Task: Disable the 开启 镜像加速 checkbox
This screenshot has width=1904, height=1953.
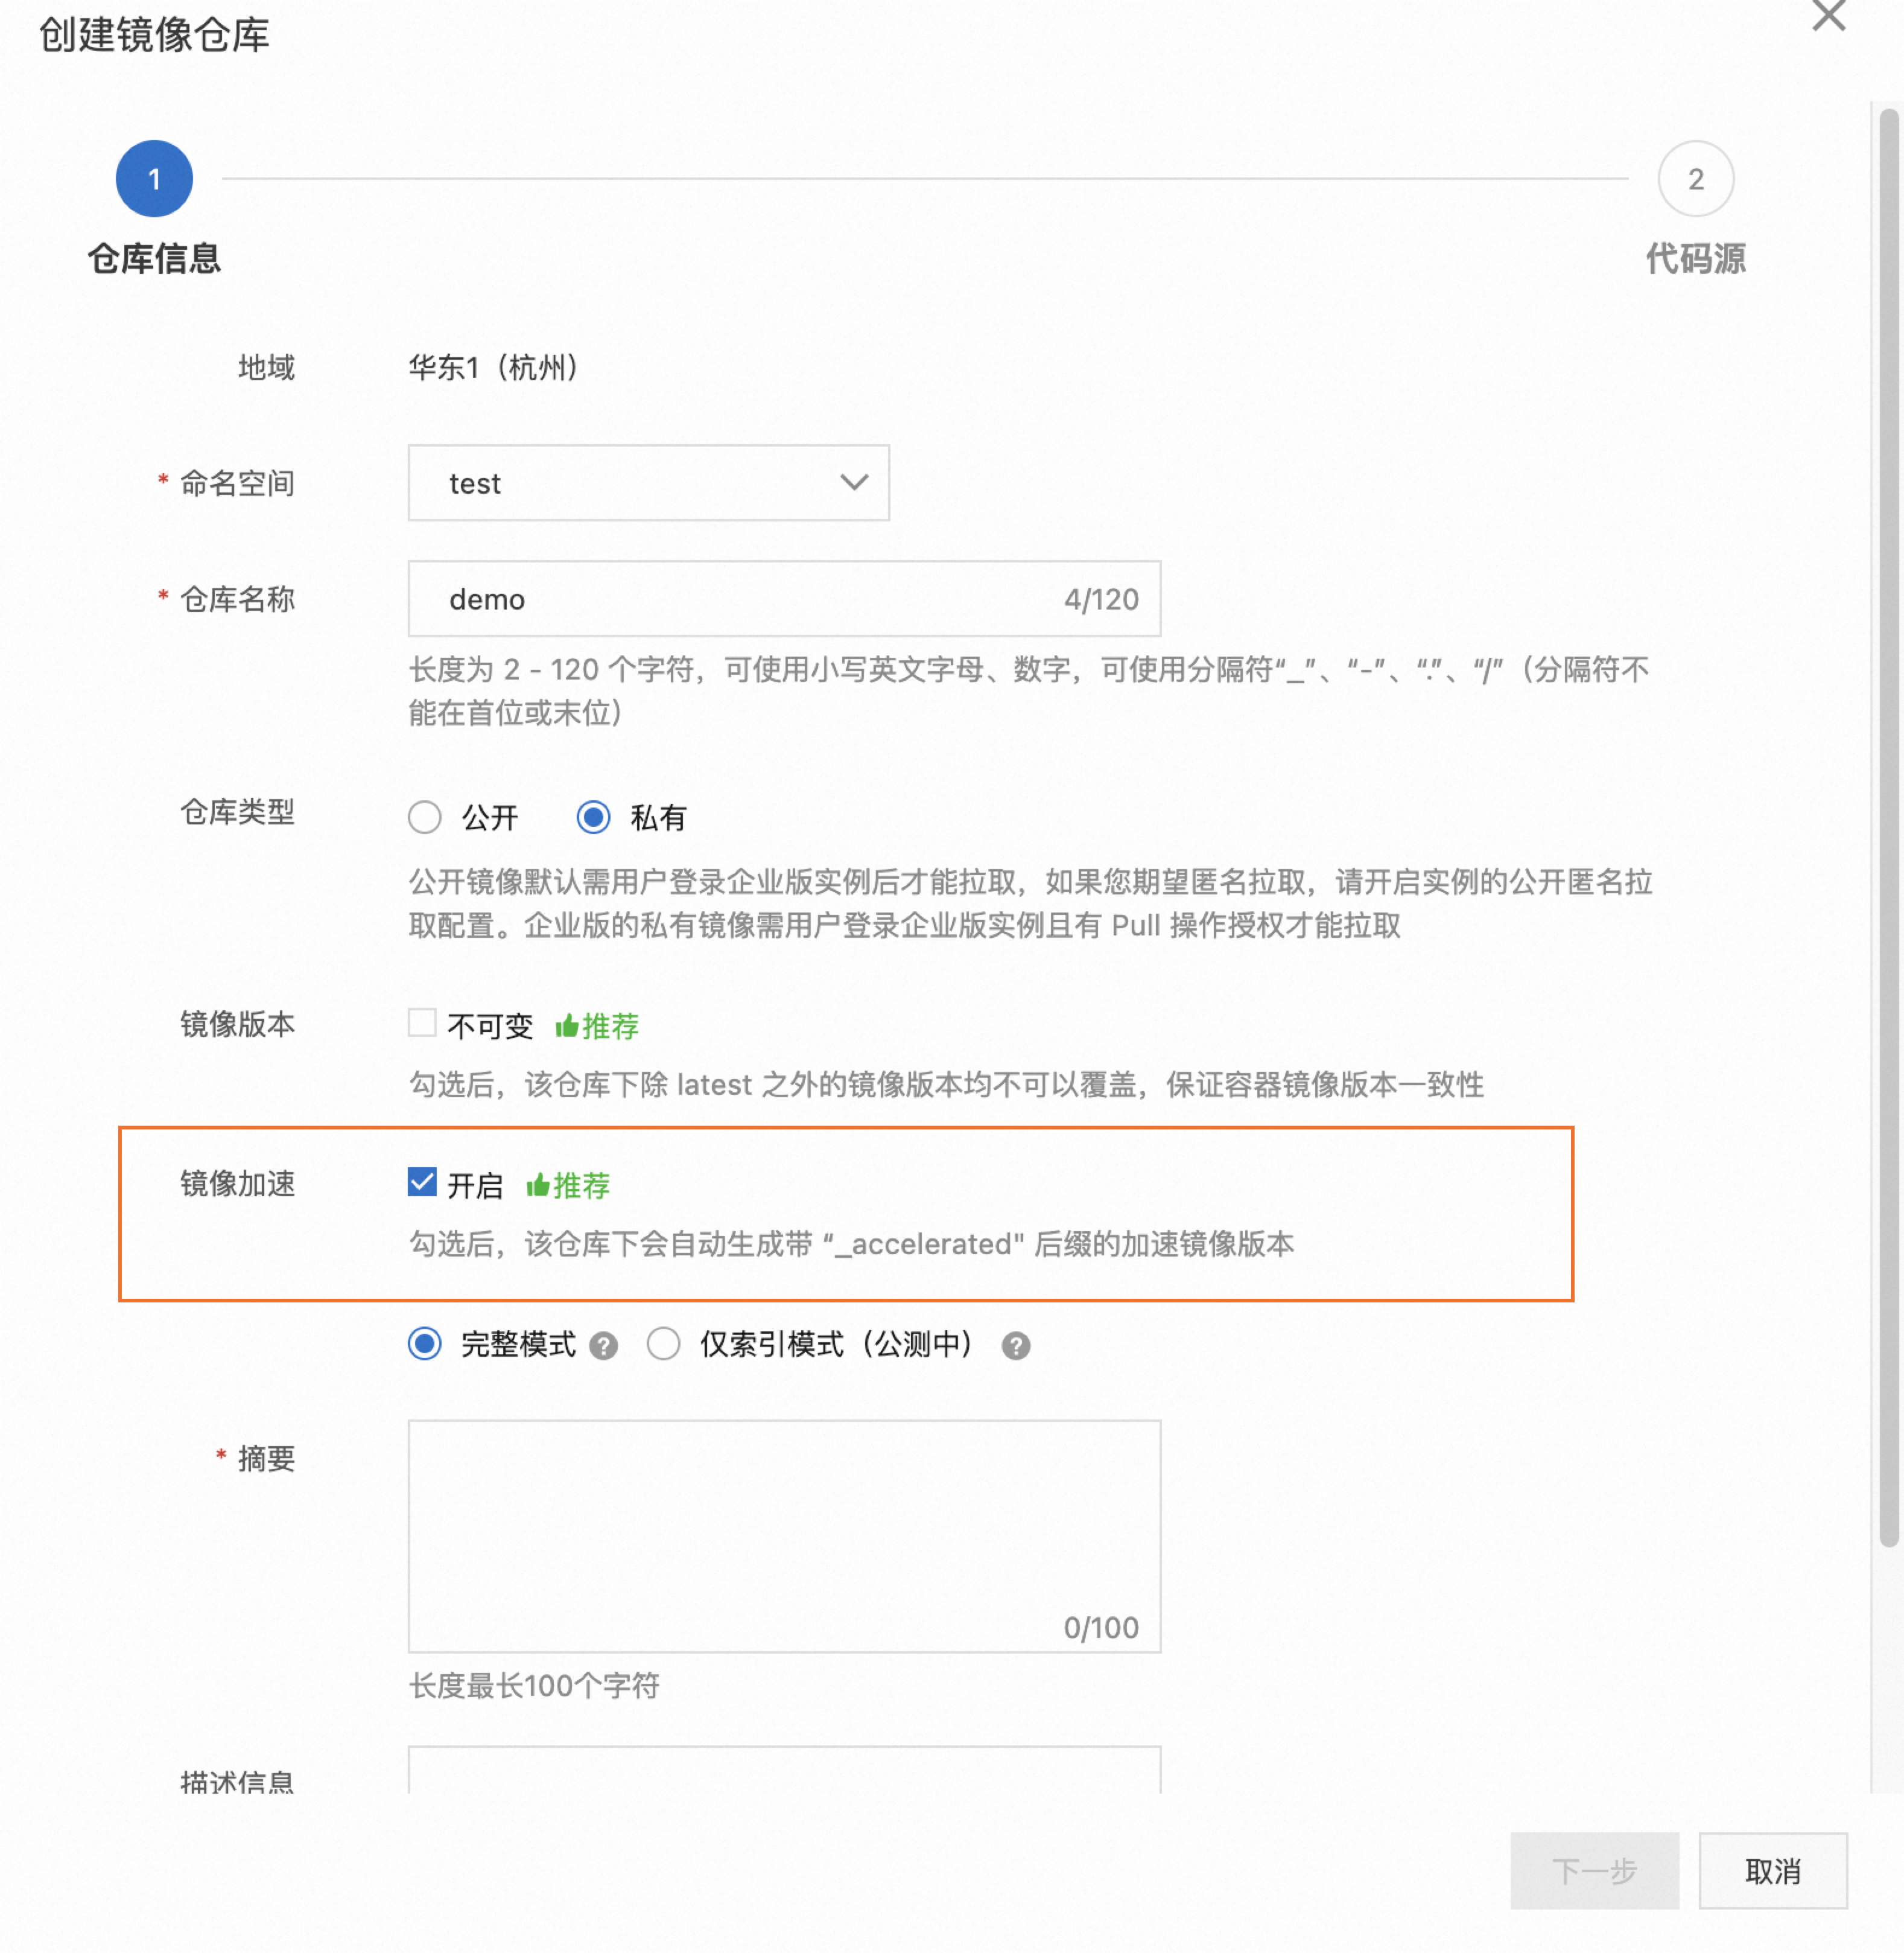Action: click(421, 1183)
